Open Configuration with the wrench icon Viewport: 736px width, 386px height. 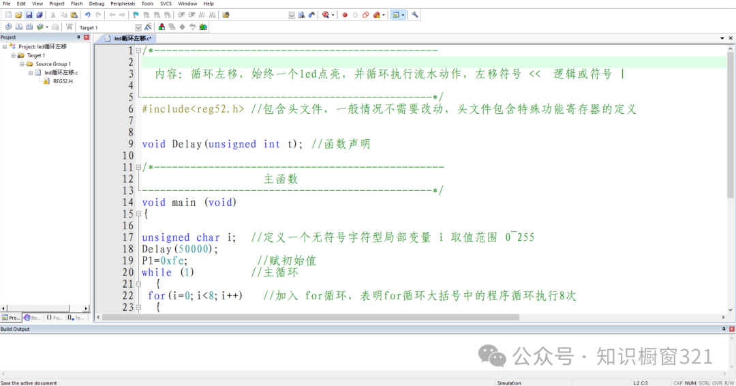(415, 14)
